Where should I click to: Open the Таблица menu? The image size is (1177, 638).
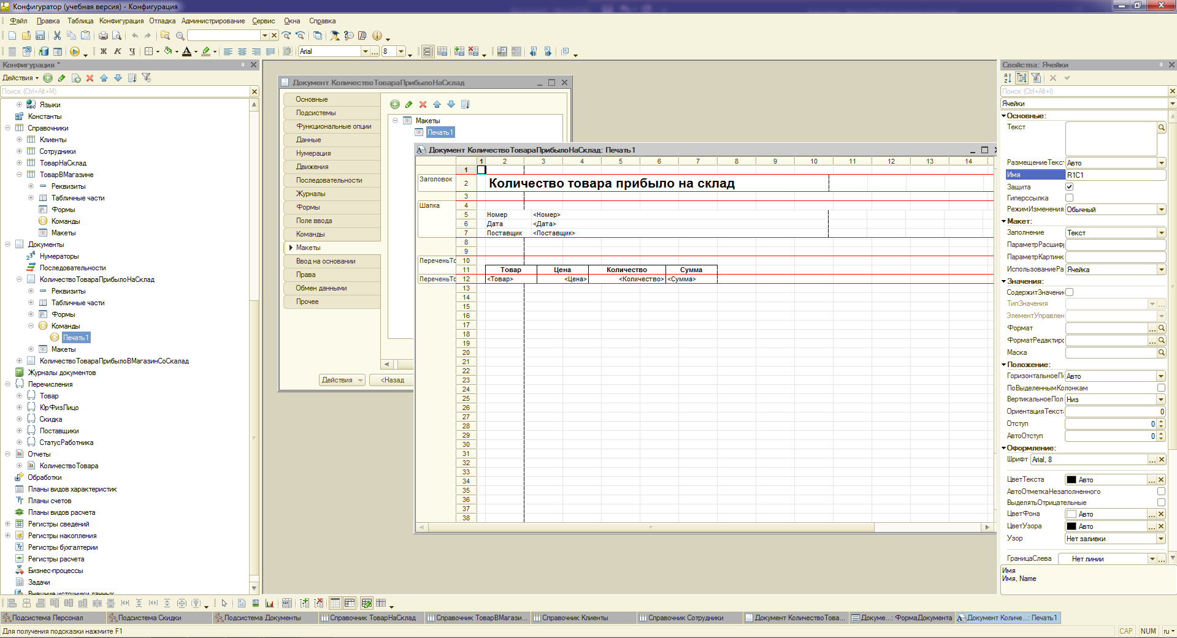point(80,21)
